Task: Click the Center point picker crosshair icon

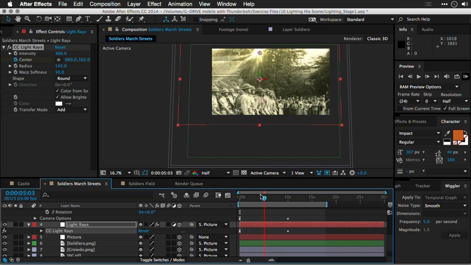Action: click(58, 60)
